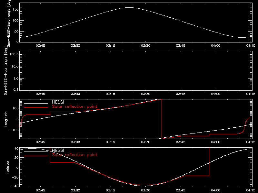Click 03:45 time label under Latitude plot
This screenshot has height=193, width=258.
tap(181, 190)
